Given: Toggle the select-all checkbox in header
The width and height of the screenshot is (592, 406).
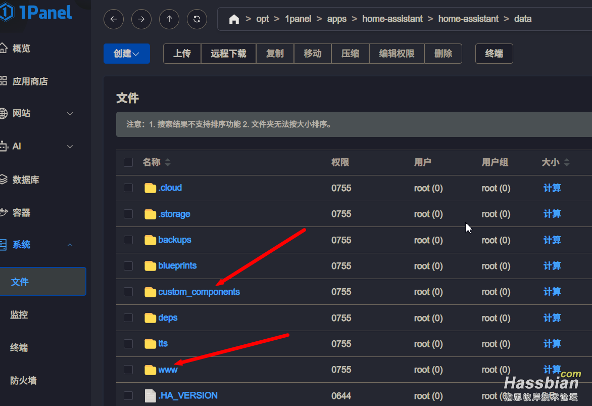Looking at the screenshot, I should click(x=128, y=162).
